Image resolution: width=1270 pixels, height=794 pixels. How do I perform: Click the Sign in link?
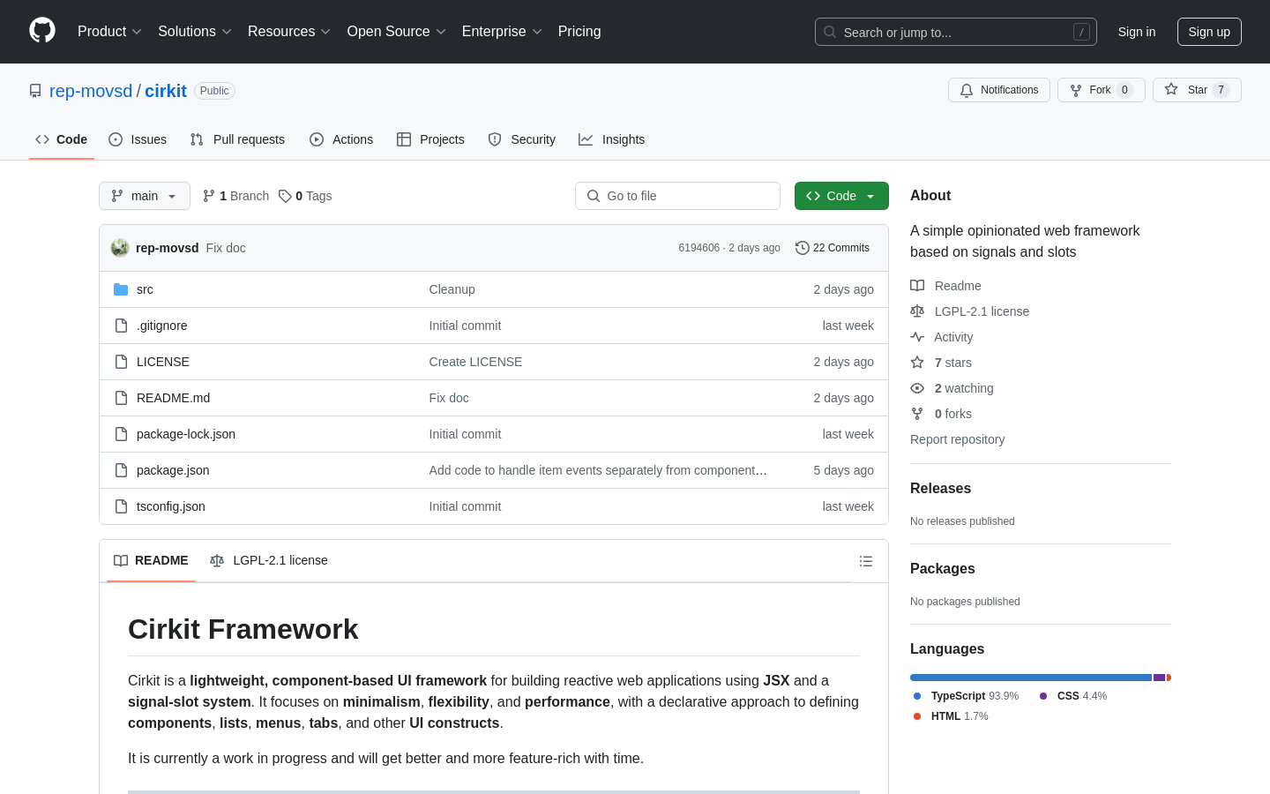(x=1137, y=32)
